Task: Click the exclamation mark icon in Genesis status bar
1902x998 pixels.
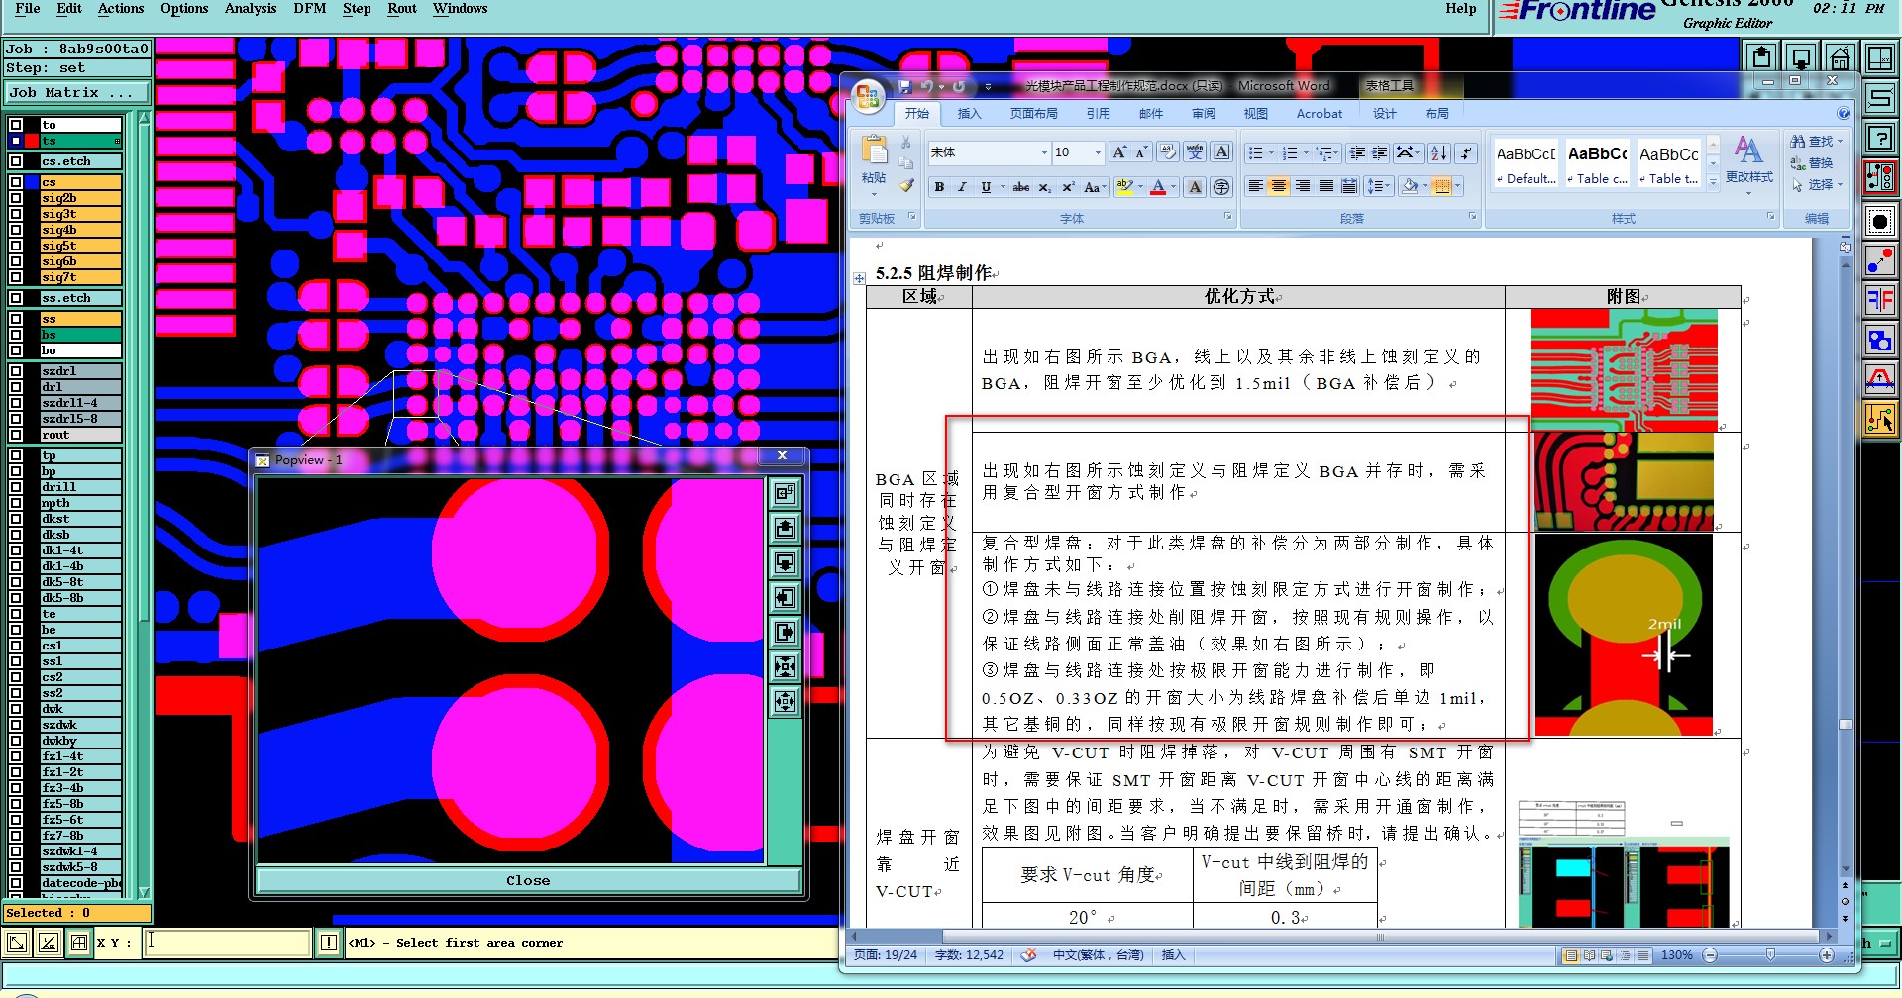Action: [329, 943]
